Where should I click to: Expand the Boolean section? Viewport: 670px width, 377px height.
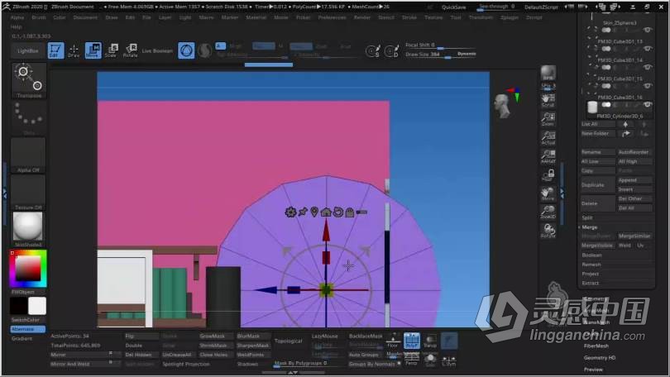591,255
